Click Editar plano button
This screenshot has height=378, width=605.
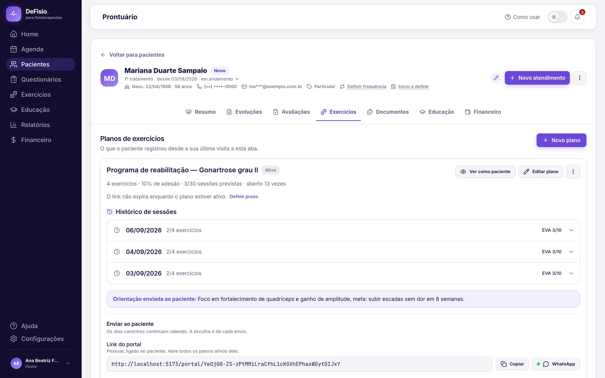point(541,172)
